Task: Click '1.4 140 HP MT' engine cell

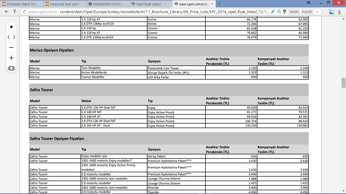Action: [114, 112]
